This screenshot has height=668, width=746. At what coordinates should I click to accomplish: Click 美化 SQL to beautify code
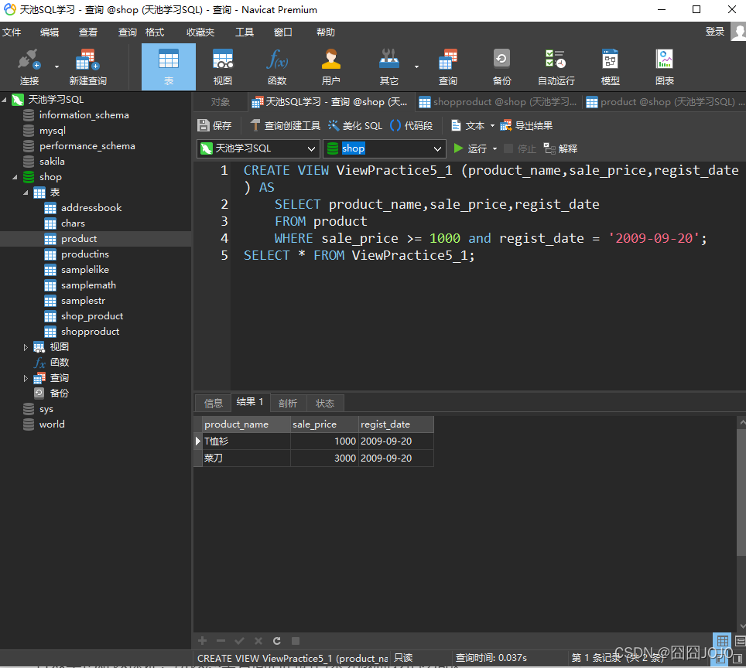pyautogui.click(x=355, y=125)
